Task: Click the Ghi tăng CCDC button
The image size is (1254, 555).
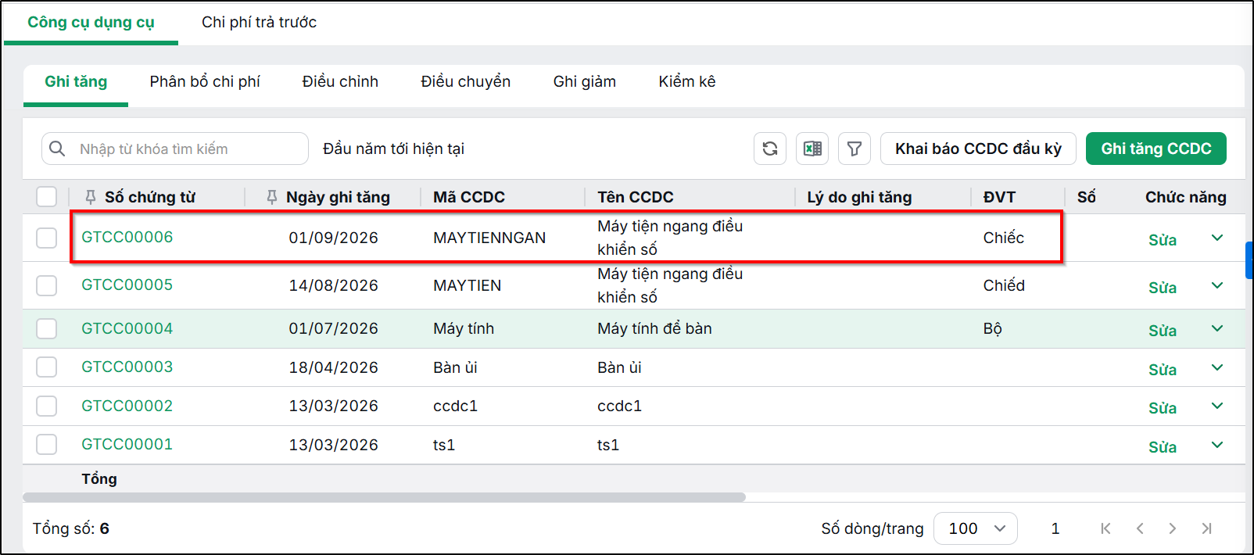Action: pyautogui.click(x=1156, y=149)
